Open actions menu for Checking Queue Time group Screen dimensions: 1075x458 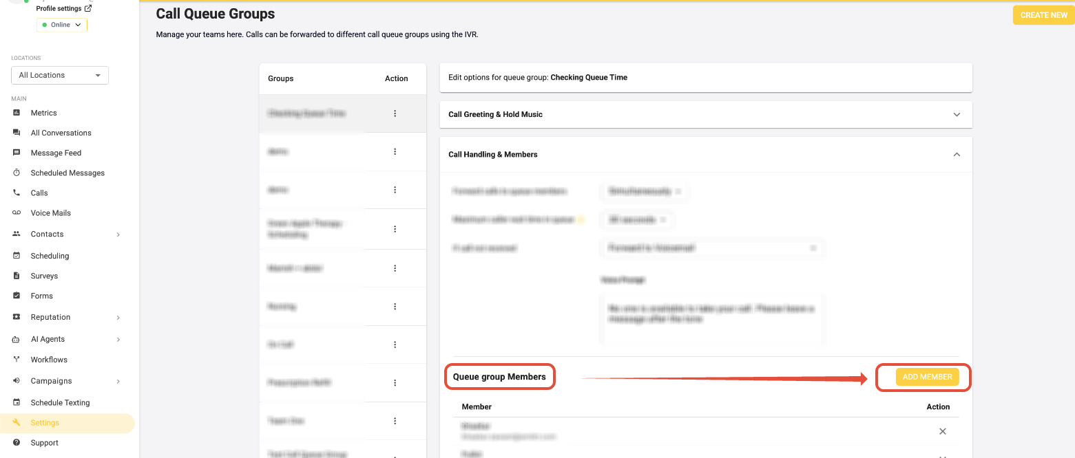tap(395, 113)
